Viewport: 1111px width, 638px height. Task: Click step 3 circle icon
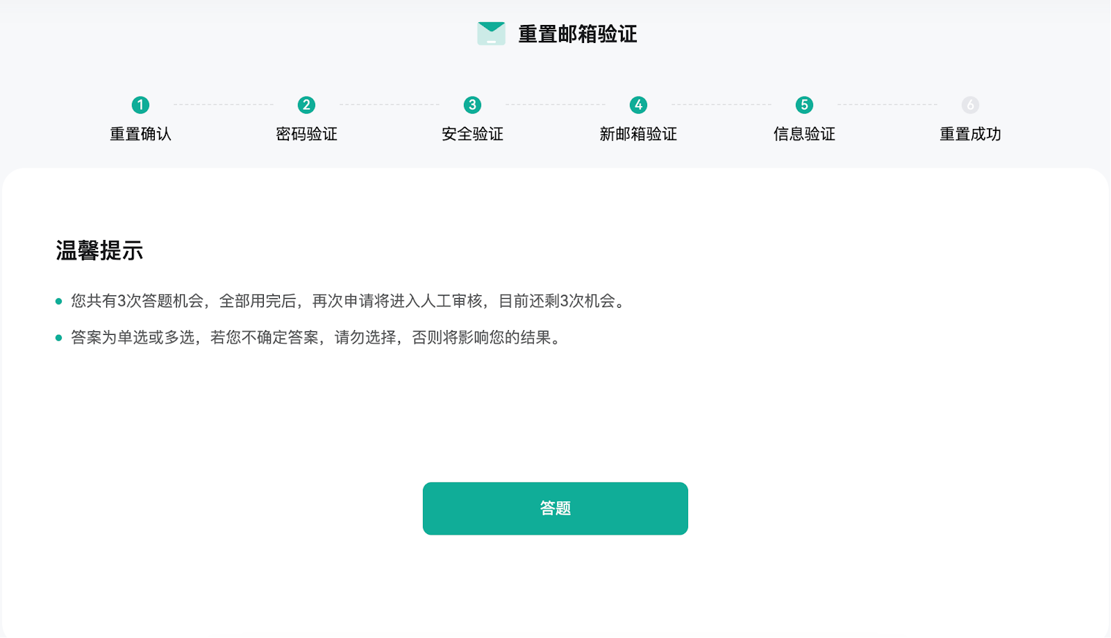tap(472, 105)
